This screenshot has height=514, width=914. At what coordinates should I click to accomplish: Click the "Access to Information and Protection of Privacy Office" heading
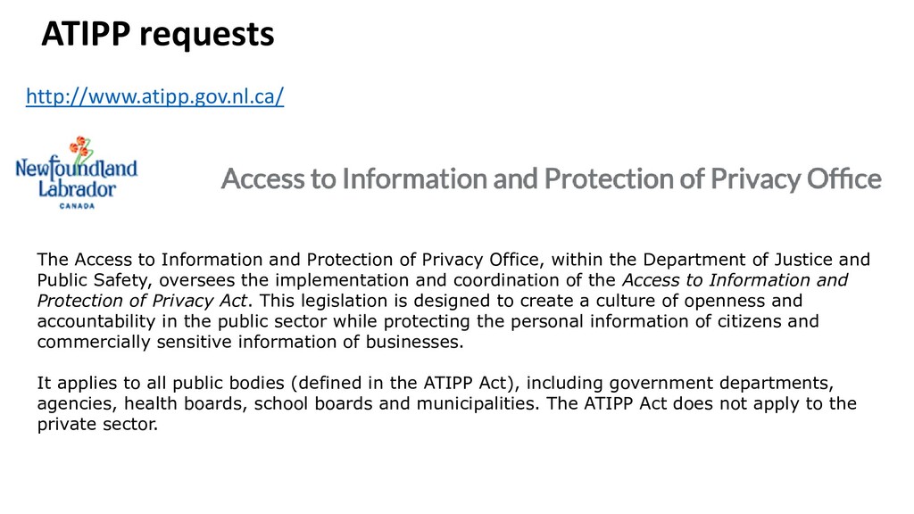coord(551,178)
